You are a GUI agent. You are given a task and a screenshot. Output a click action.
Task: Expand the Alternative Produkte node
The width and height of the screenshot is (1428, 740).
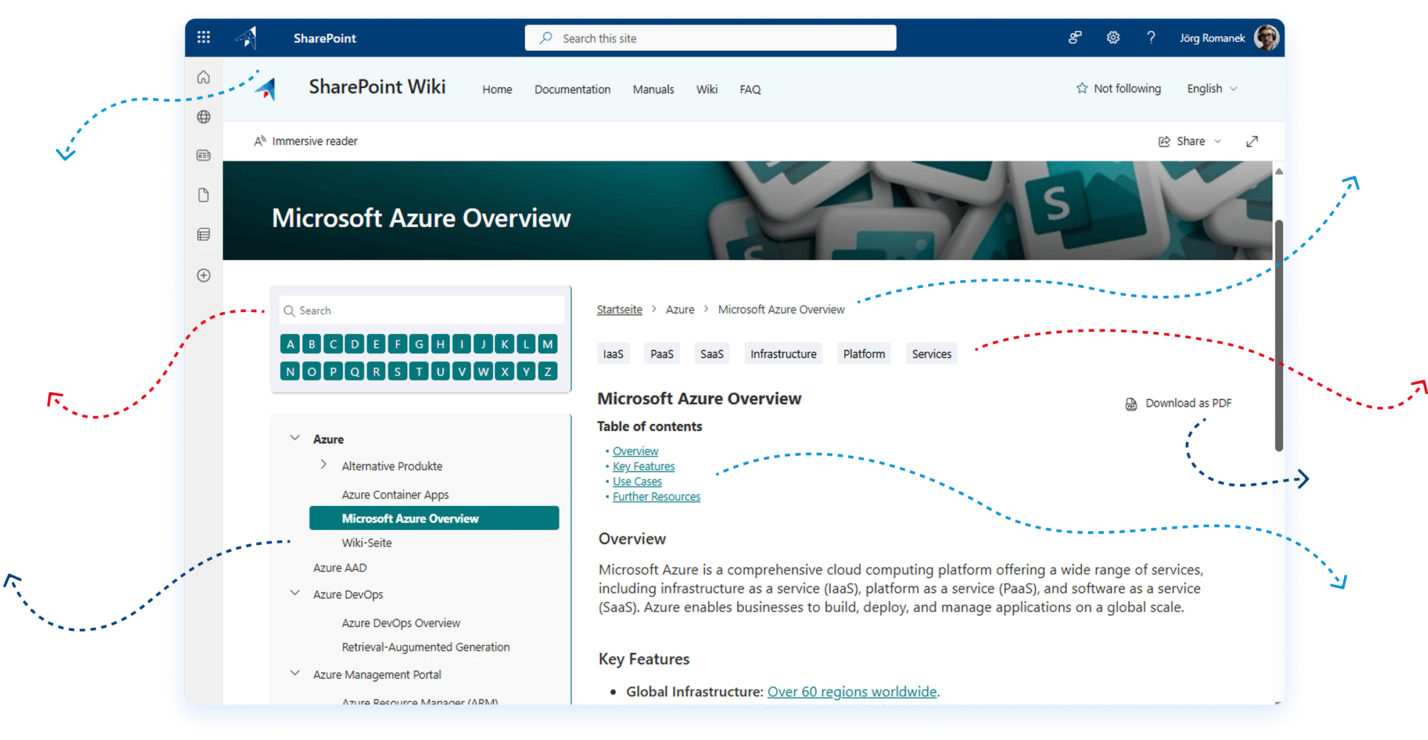point(324,465)
